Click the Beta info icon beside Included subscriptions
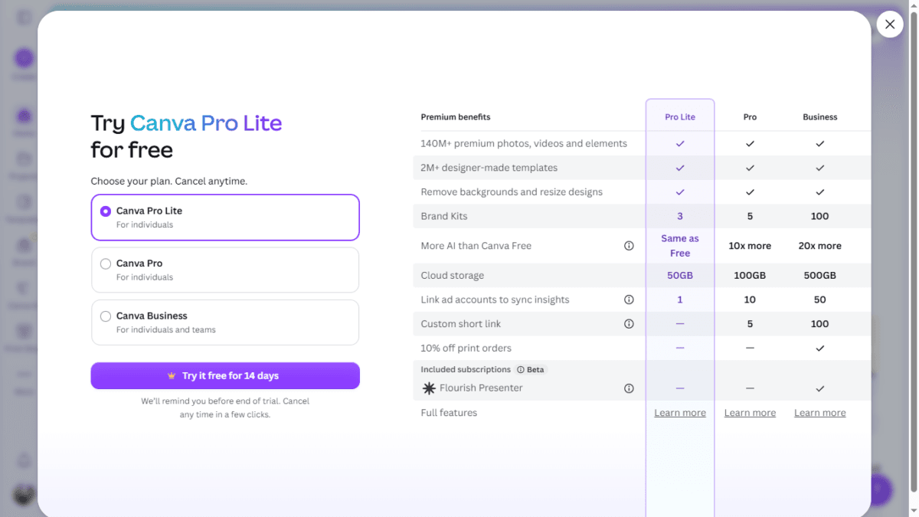 (521, 370)
